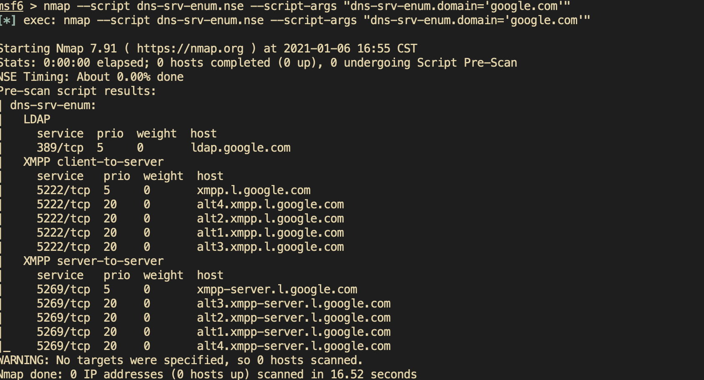704x380 pixels.
Task: Click the alt4.xmpp-server.l.google.com host in last row
Action: tap(294, 346)
